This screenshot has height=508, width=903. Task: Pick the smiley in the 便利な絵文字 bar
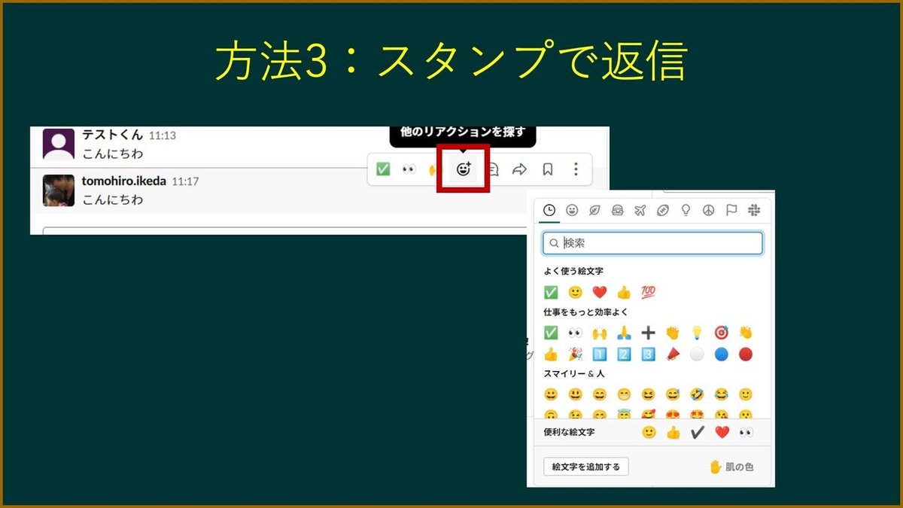(649, 432)
